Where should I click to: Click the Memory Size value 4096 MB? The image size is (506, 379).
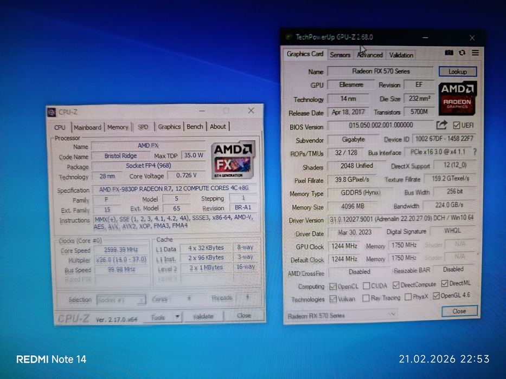353,206
